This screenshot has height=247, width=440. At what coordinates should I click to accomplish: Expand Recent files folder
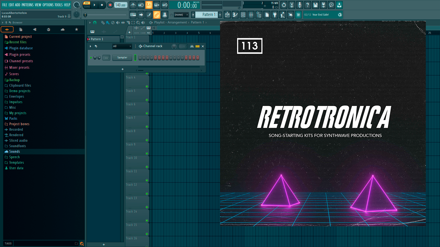(18, 42)
